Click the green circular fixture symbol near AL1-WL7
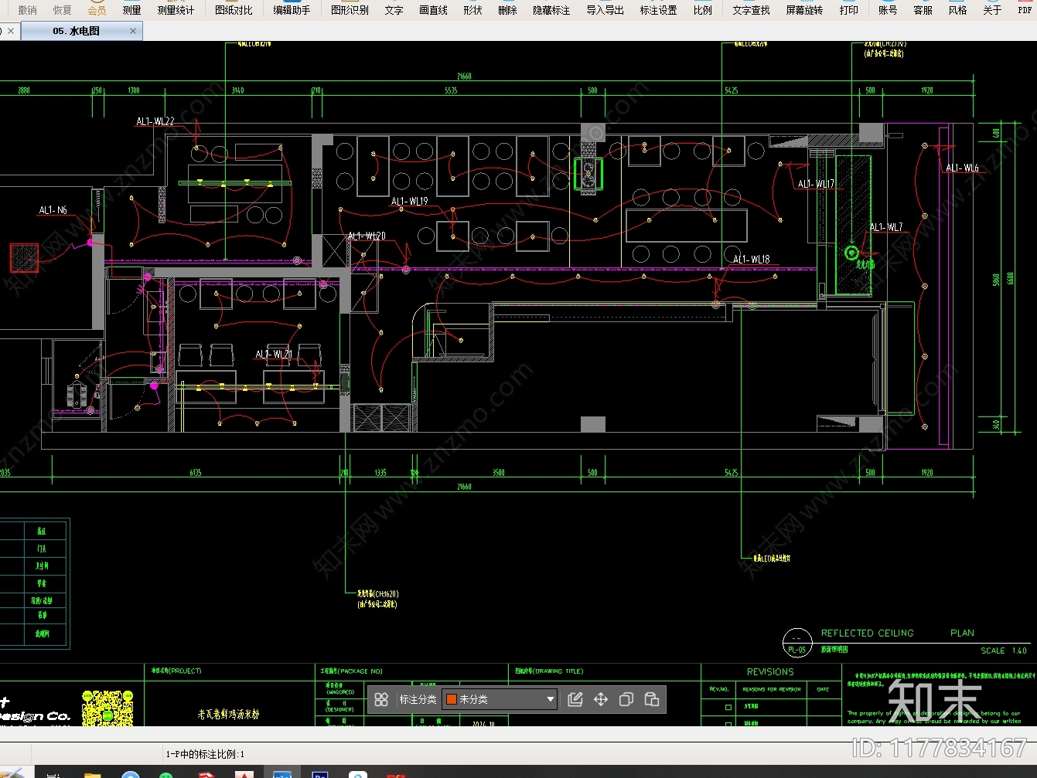 (851, 253)
